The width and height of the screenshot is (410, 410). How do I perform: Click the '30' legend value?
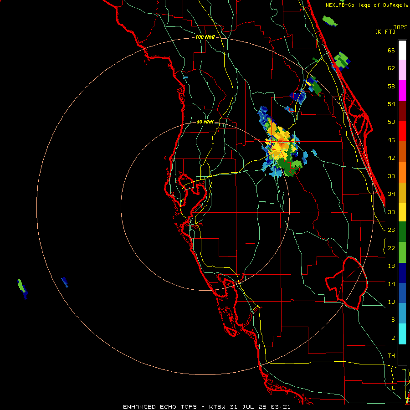coord(391,212)
